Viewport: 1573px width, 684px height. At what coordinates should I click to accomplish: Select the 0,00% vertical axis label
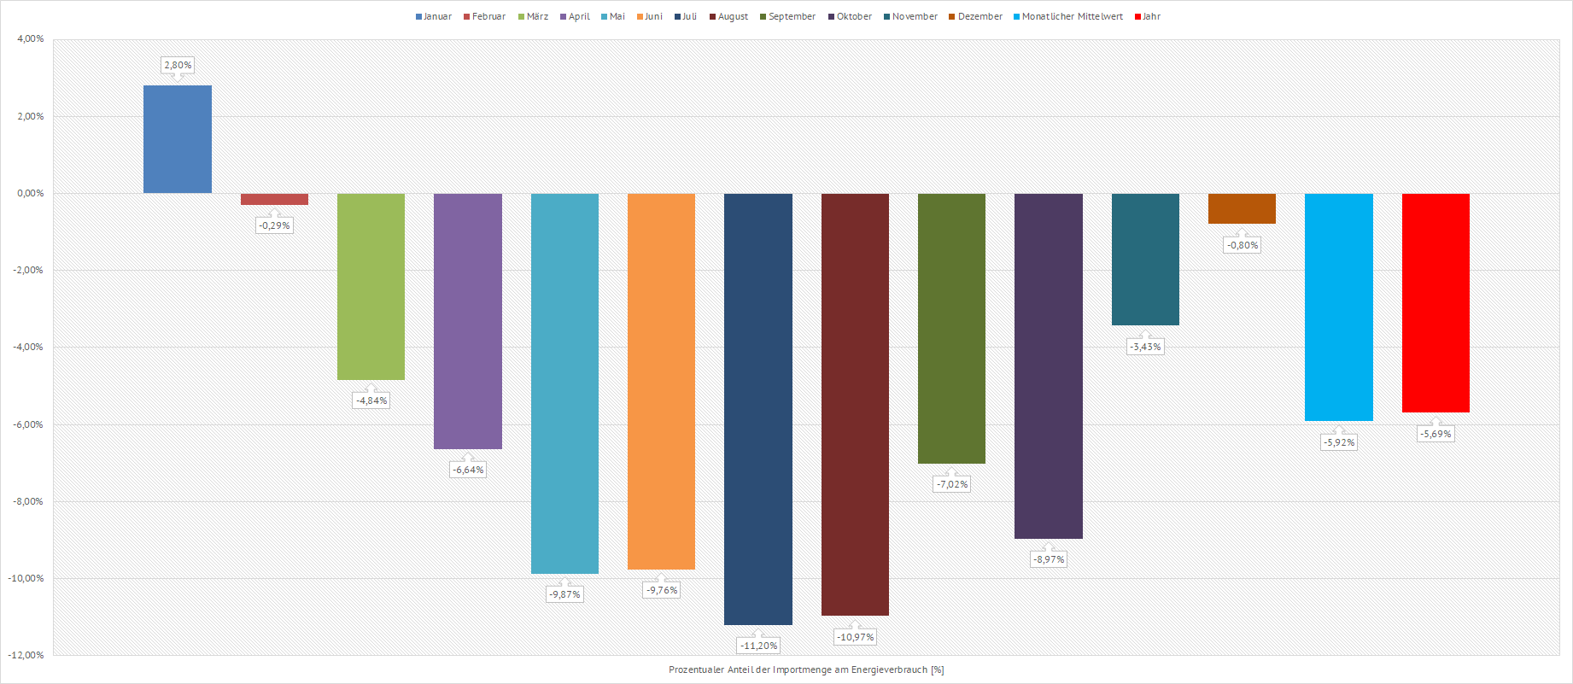[31, 194]
